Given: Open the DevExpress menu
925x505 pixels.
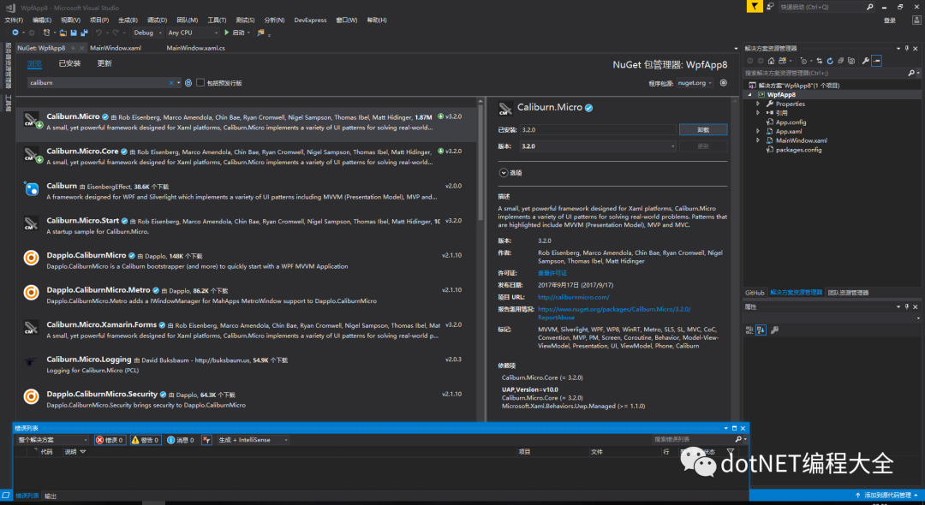Looking at the screenshot, I should (x=310, y=20).
